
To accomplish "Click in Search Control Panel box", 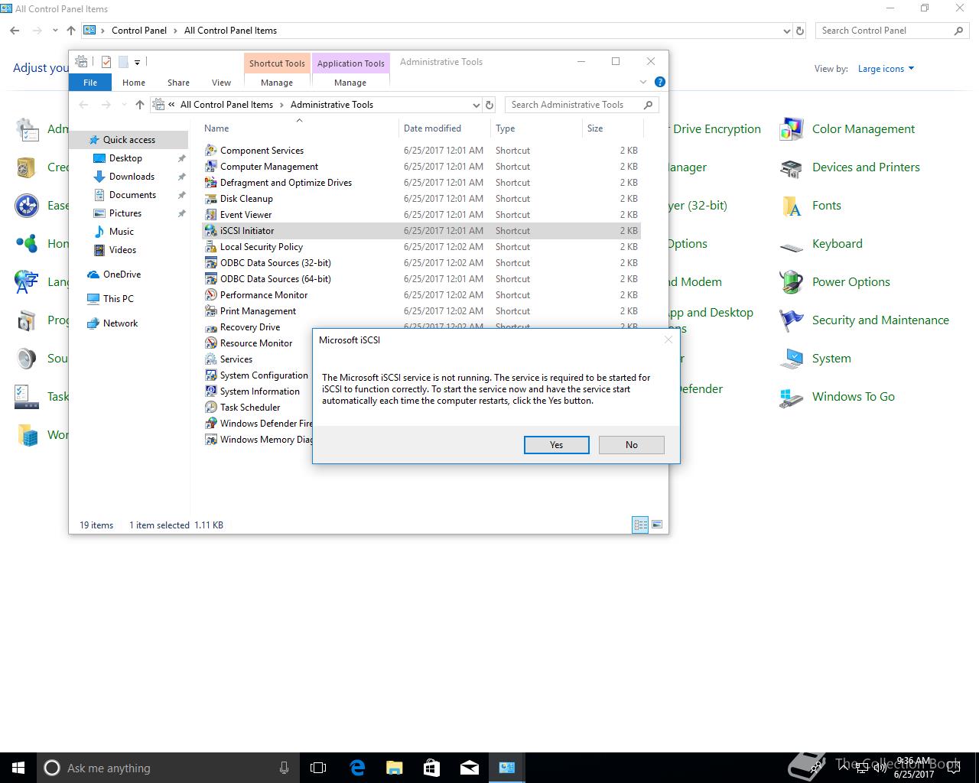I will coord(892,31).
